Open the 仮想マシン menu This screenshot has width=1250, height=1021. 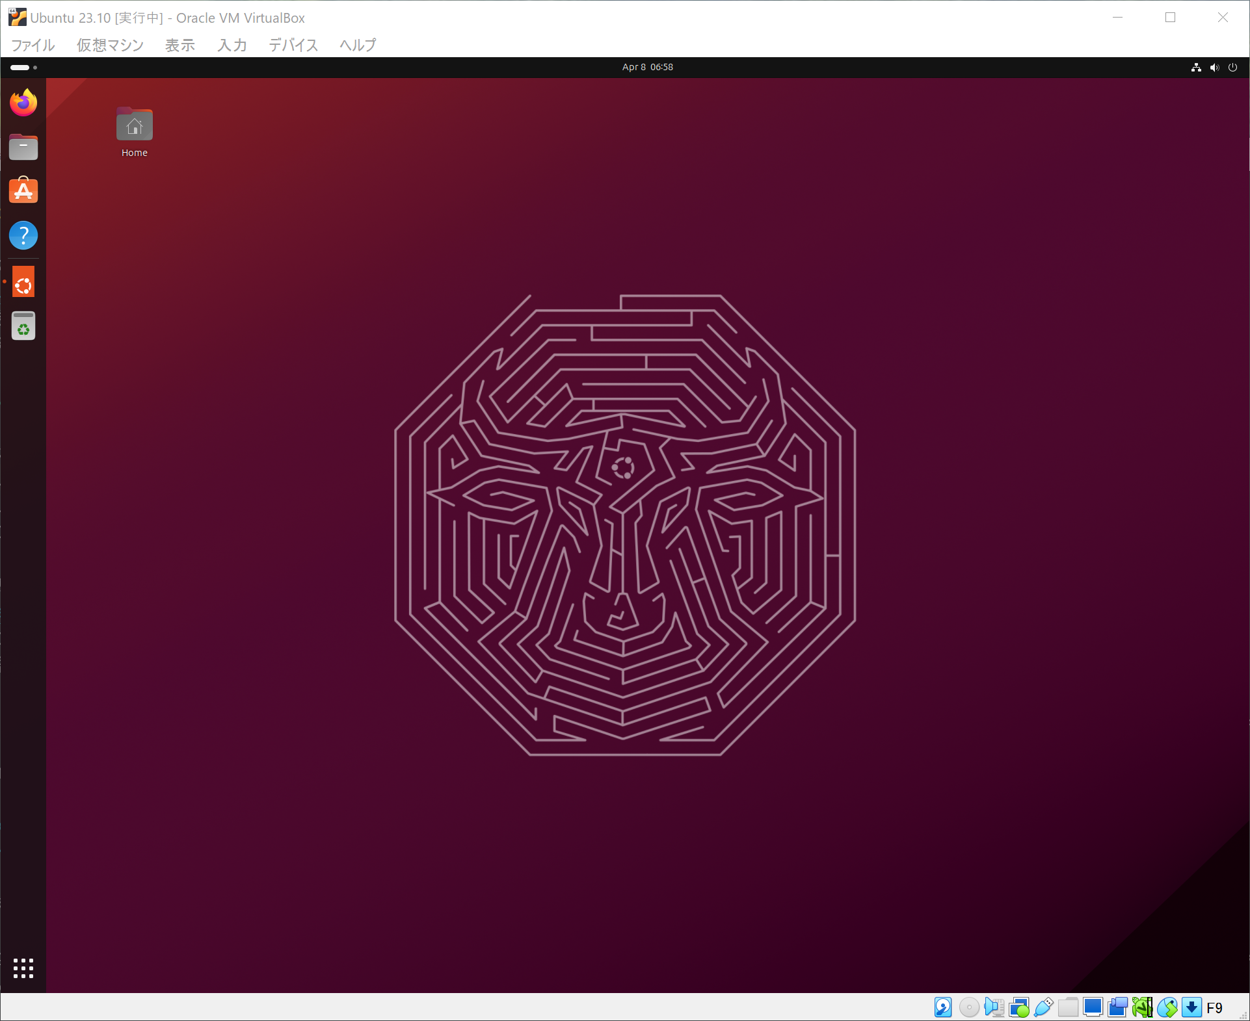point(110,45)
